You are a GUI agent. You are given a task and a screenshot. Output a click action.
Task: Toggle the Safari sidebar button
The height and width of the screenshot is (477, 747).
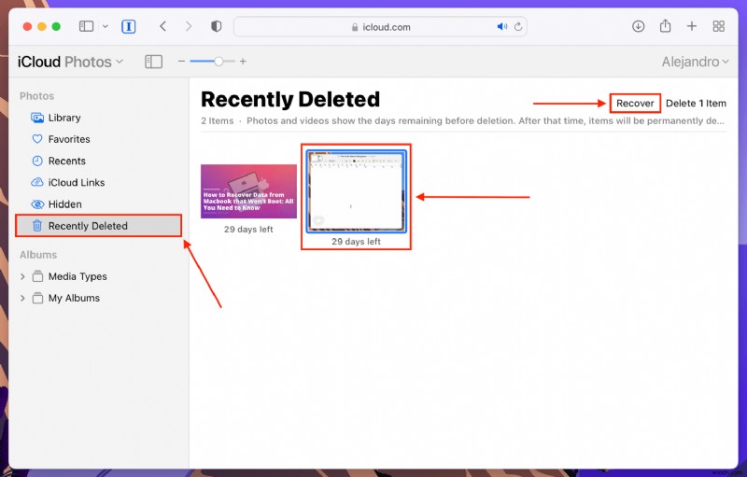click(x=86, y=26)
